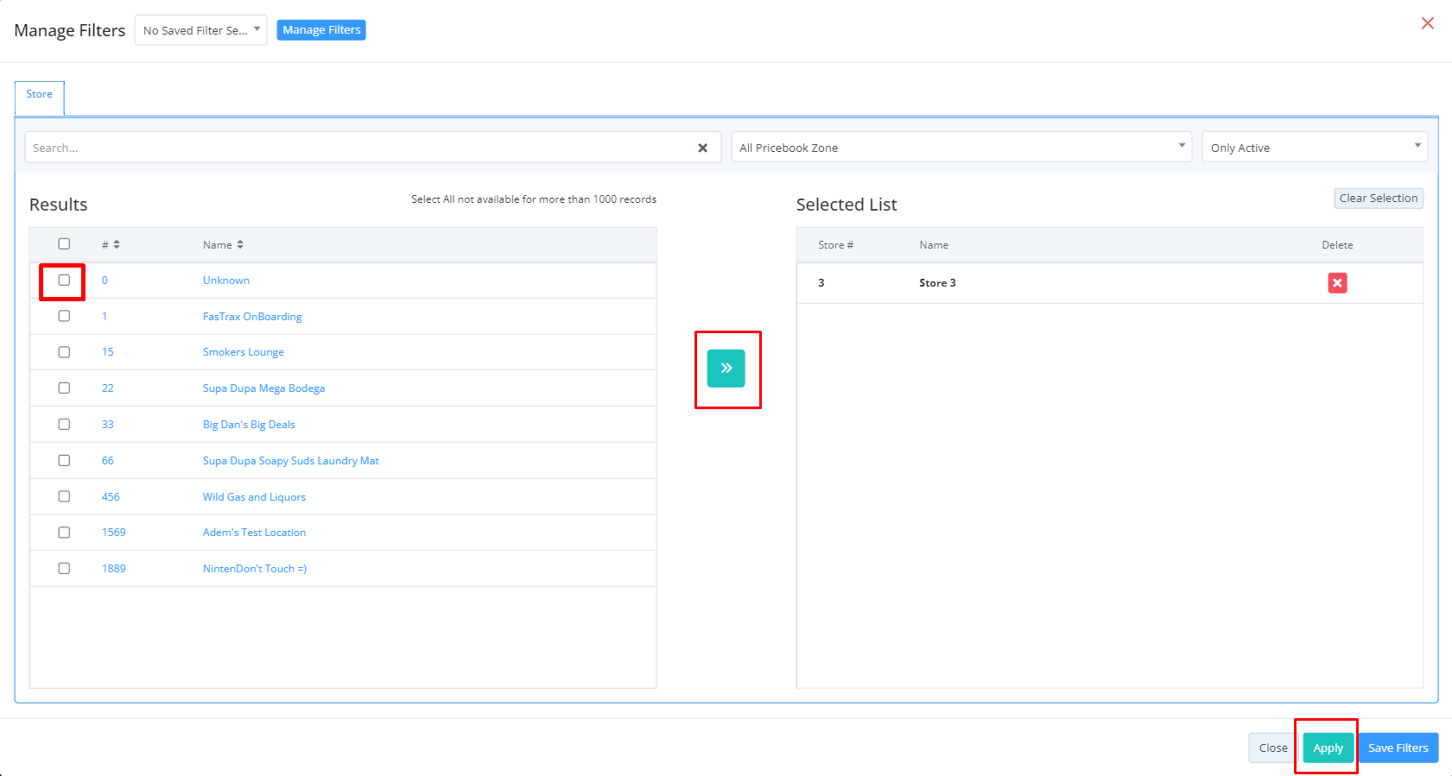Open the Wild Gas and Liquors link
The height and width of the screenshot is (776, 1452).
click(254, 497)
